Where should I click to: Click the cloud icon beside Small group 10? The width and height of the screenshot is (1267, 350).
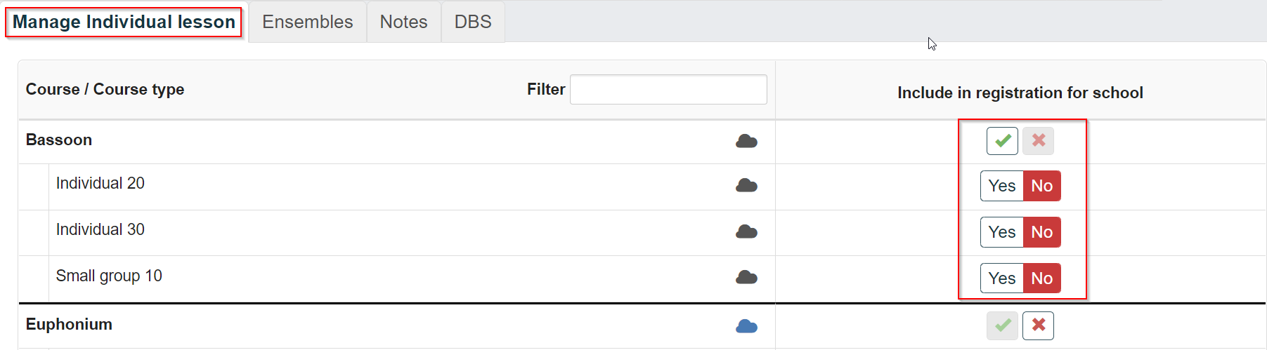point(746,277)
